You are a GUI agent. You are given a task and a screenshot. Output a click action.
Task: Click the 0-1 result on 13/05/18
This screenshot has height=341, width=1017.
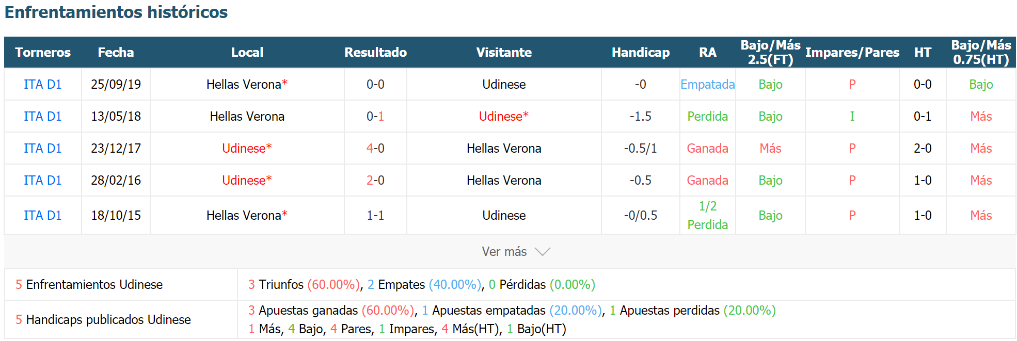[x=375, y=116]
